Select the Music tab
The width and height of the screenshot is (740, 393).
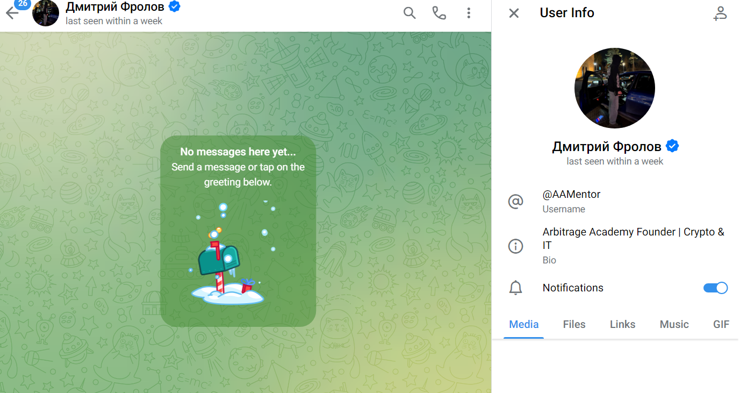[674, 324]
